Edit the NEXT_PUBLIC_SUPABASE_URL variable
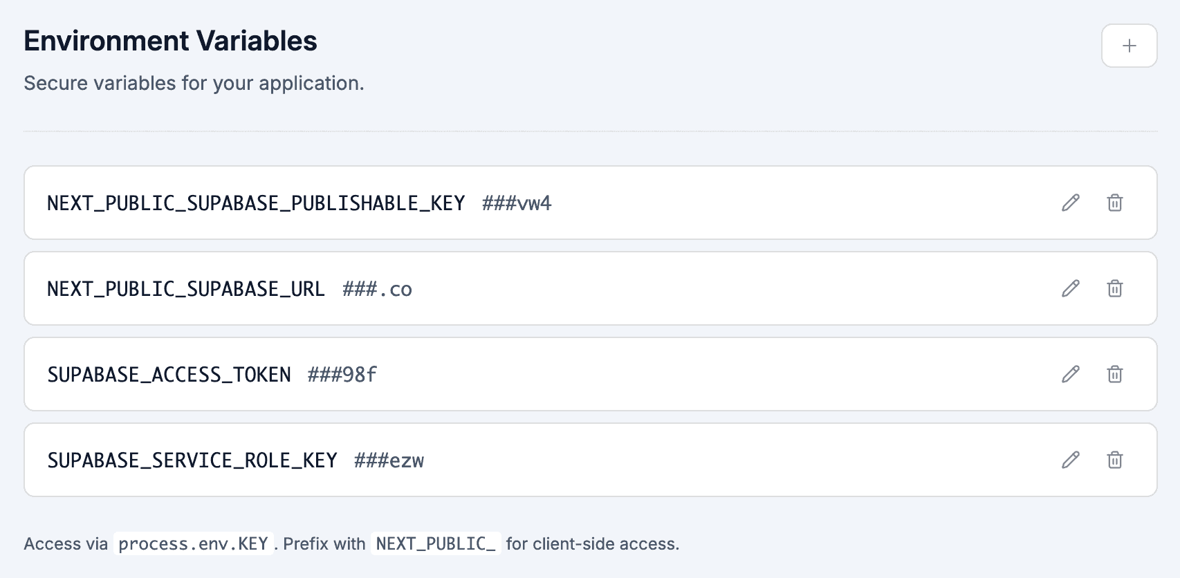The width and height of the screenshot is (1180, 578). [x=1070, y=288]
